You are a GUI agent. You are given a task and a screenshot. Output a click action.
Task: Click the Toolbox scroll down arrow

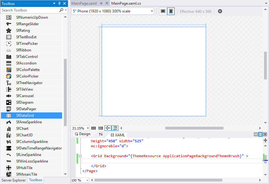click(x=65, y=174)
